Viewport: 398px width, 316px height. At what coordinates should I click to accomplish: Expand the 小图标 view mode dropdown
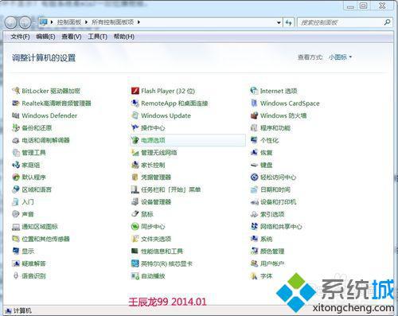pos(340,57)
